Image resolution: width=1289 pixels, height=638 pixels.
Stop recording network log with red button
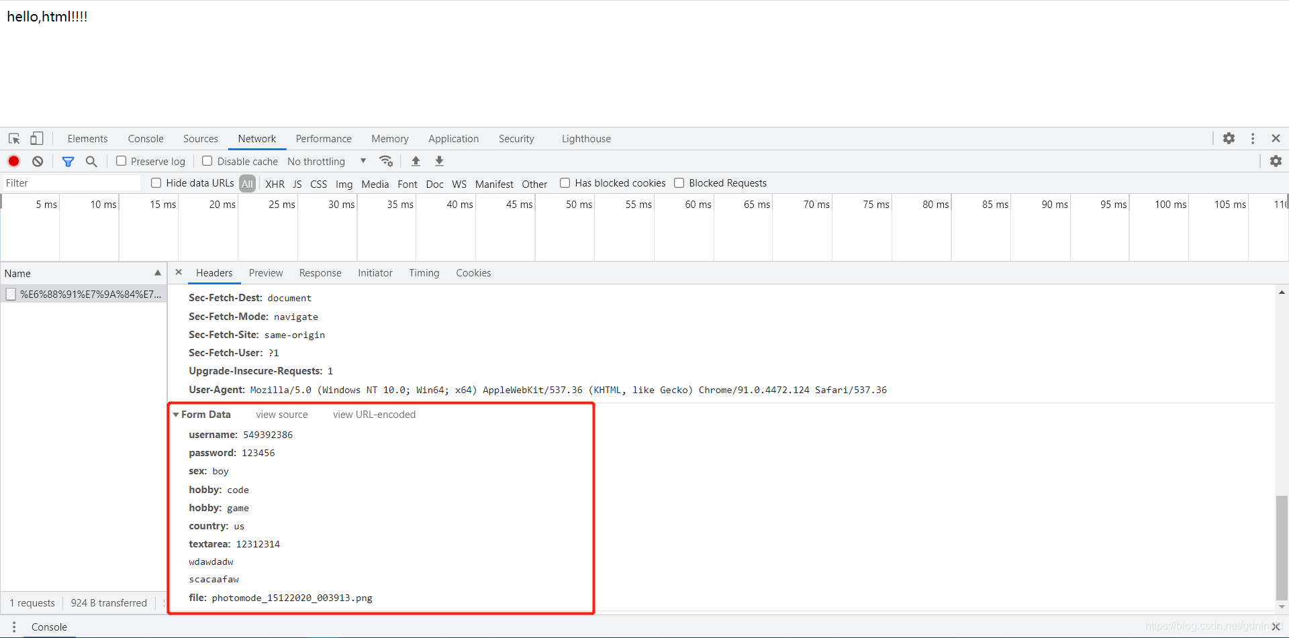(x=13, y=161)
